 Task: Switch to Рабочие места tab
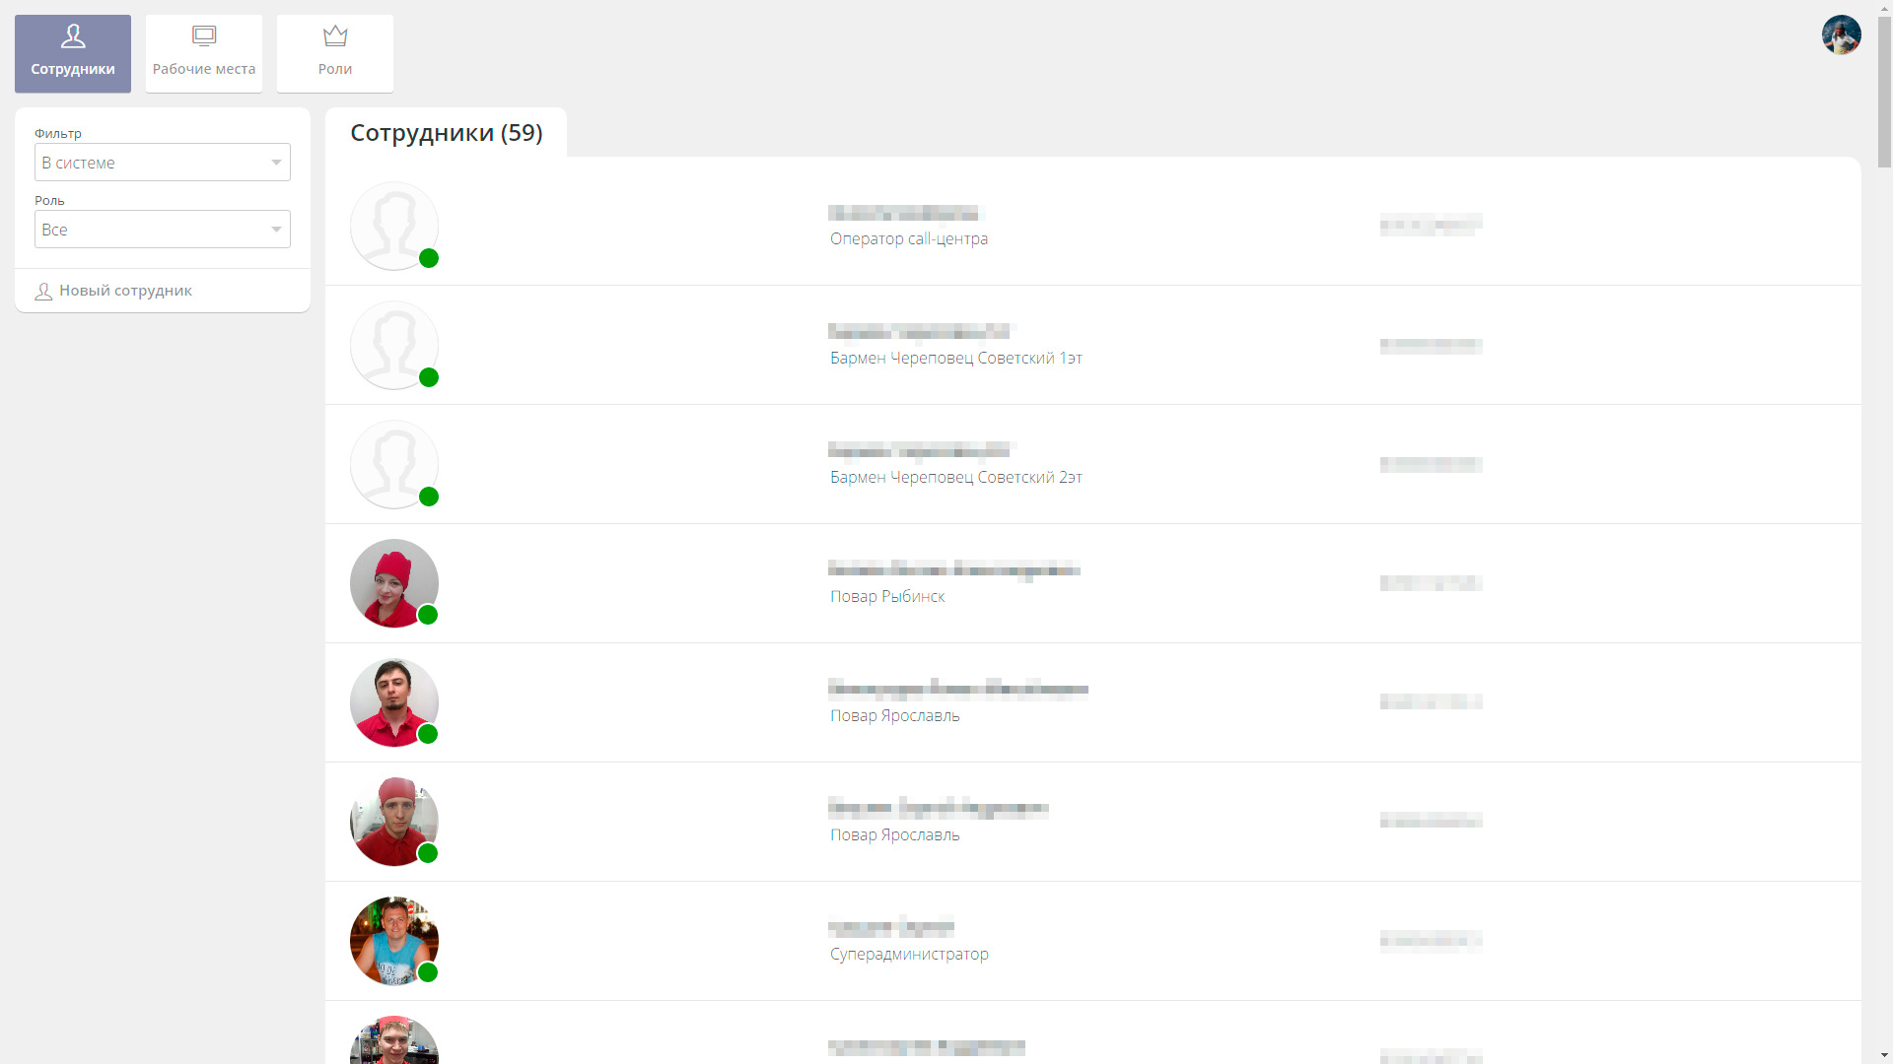pyautogui.click(x=204, y=53)
